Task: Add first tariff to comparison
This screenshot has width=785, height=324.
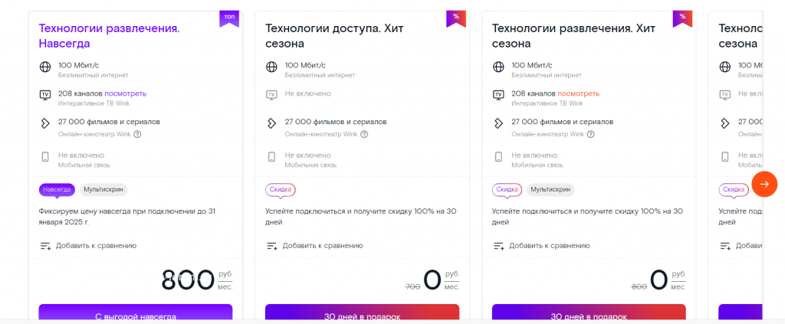Action: pos(88,246)
